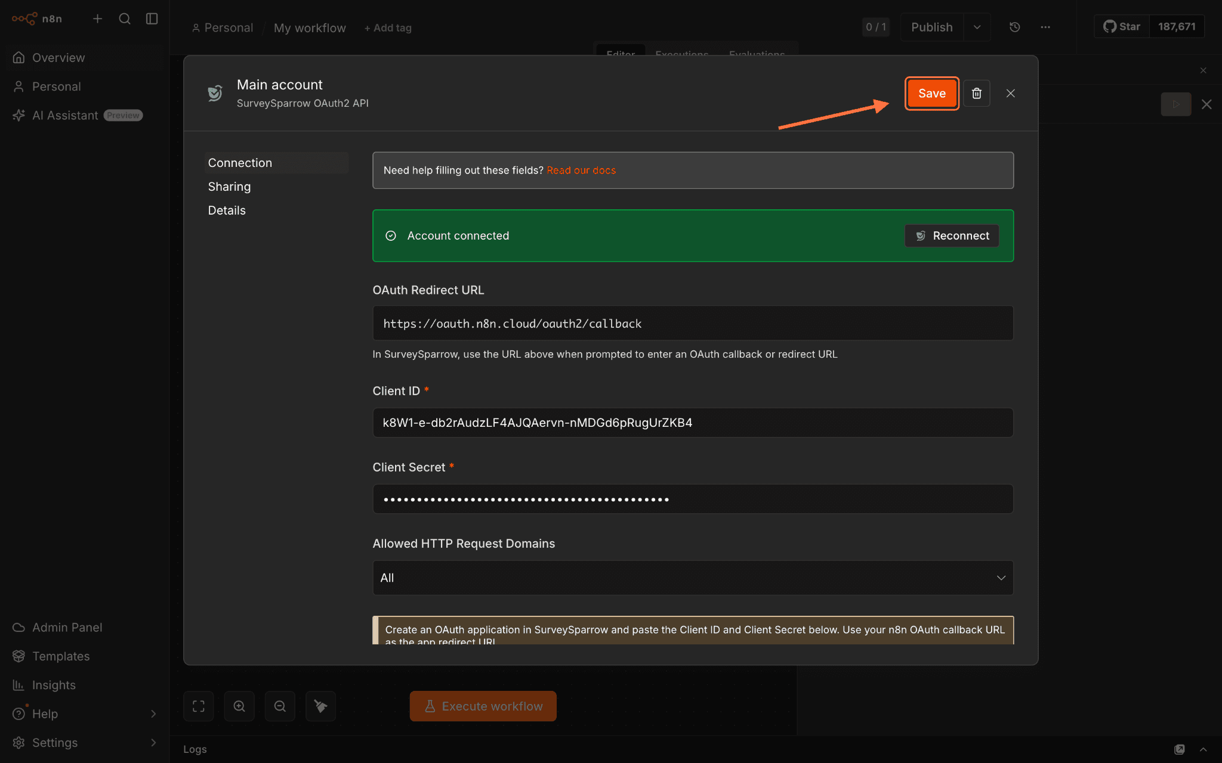Open Allowed HTTP Request Domains dropdown
This screenshot has width=1222, height=763.
click(693, 578)
